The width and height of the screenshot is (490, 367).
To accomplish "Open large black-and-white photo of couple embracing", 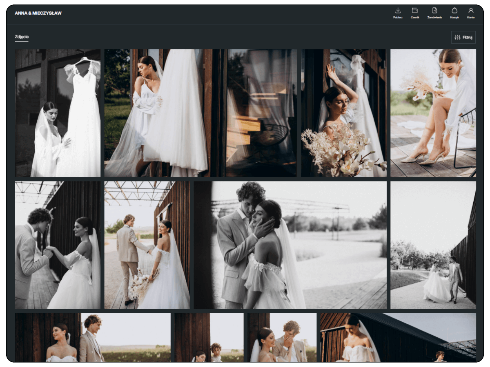I will pos(290,245).
